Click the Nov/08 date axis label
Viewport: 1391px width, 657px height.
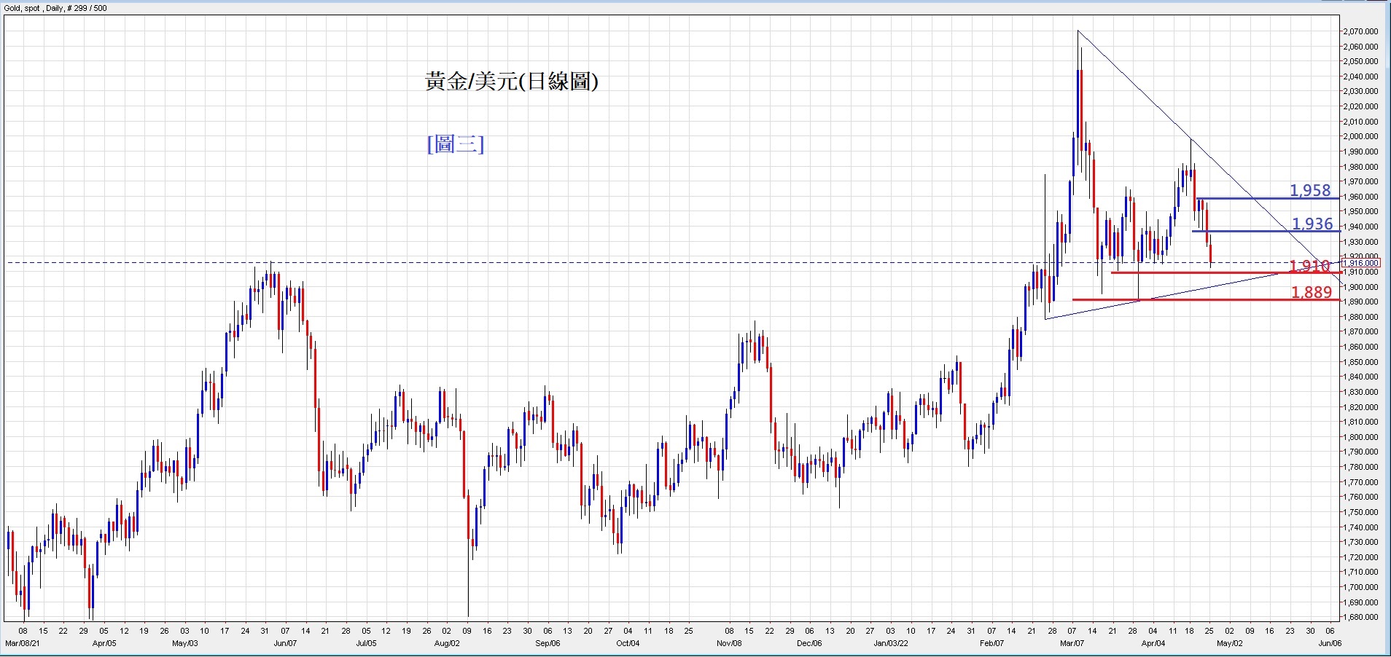[729, 643]
